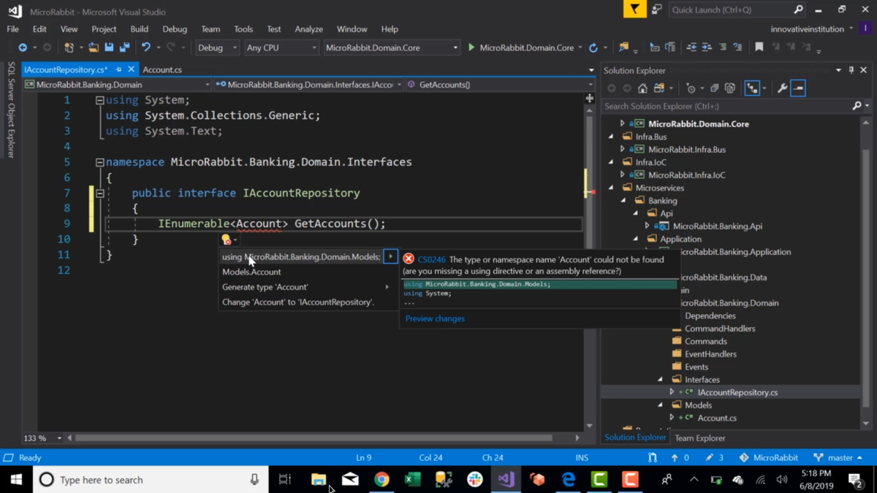Open the Any CPU platform dropdown
Image resolution: width=877 pixels, height=493 pixels.
coord(281,47)
